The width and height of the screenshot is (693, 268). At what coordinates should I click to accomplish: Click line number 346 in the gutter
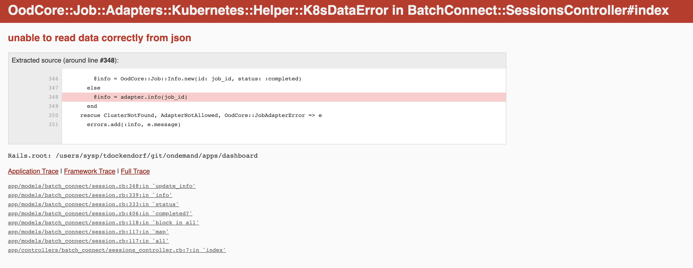pyautogui.click(x=53, y=79)
